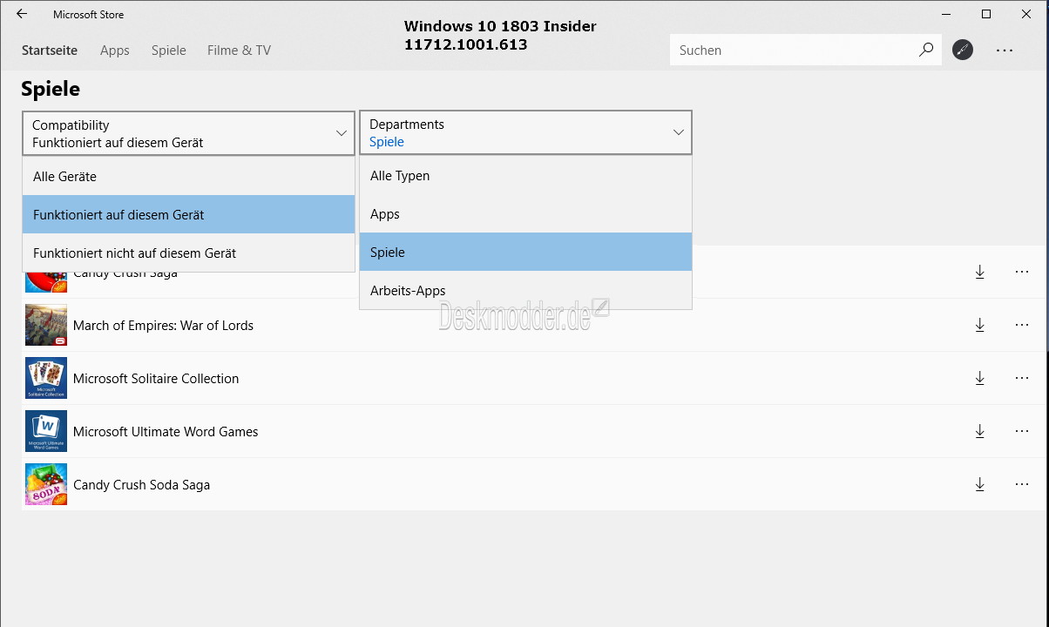Download Microsoft Ultimate Word Games
Viewport: 1049px width, 627px height.
(x=980, y=431)
